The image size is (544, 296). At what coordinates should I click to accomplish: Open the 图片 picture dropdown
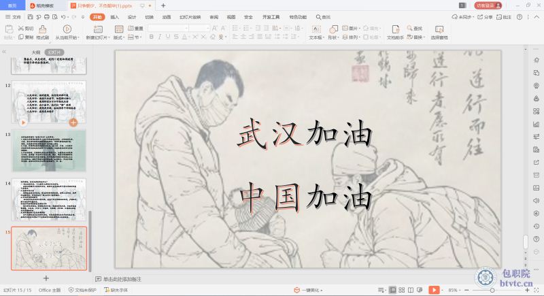(x=351, y=29)
